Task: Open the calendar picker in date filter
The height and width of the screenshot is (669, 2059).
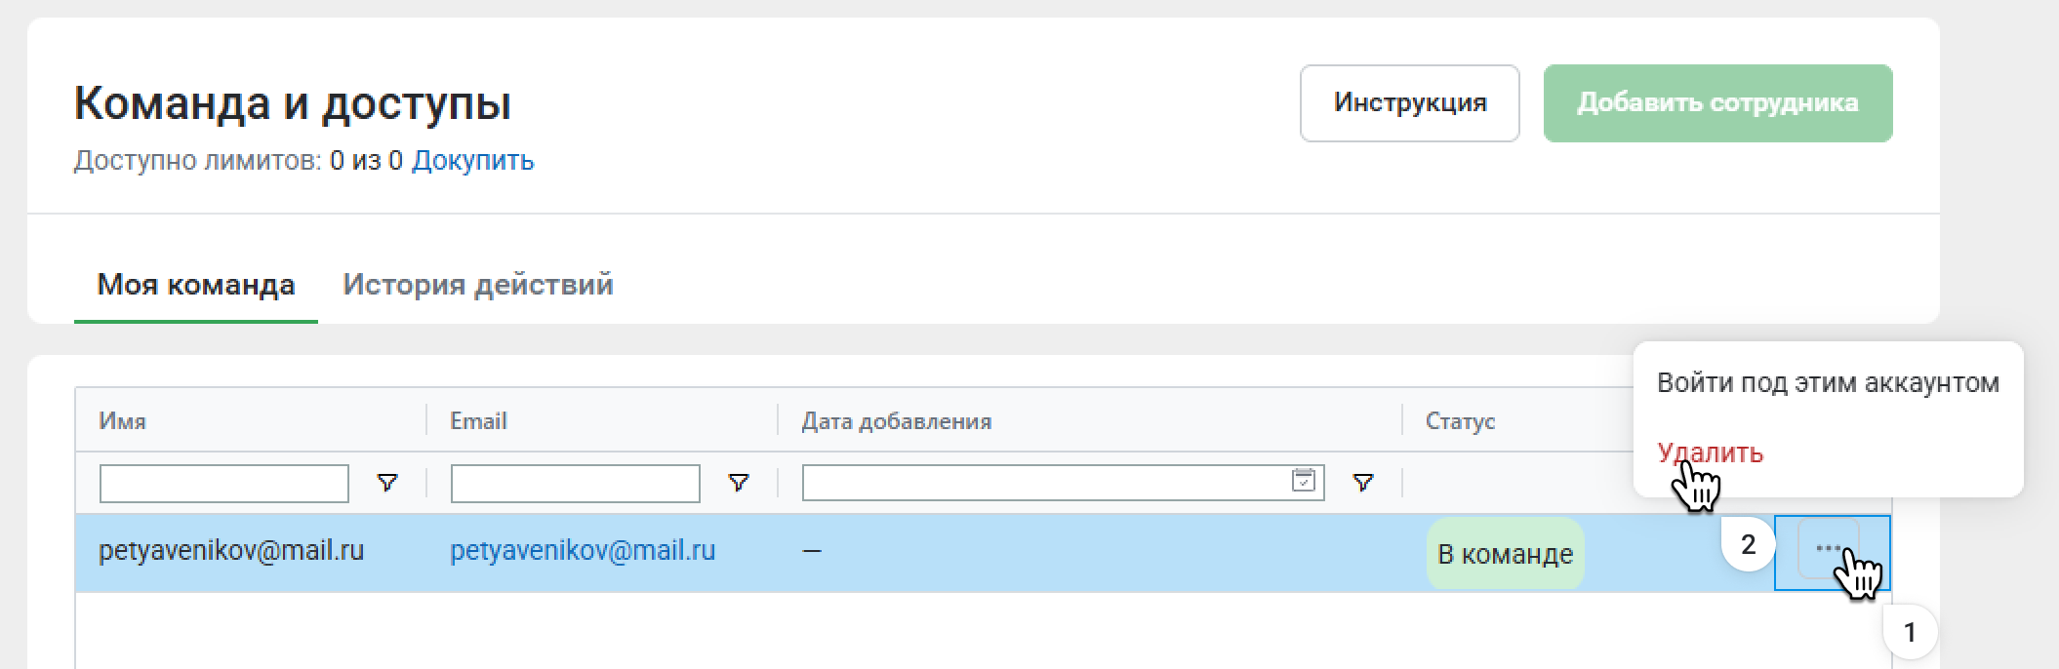Action: 1303,481
